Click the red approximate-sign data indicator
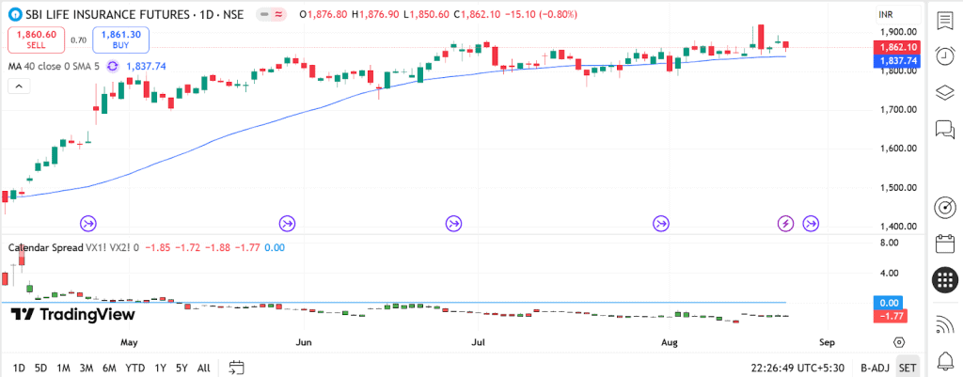Viewport: 963px width, 377px height. pyautogui.click(x=277, y=14)
